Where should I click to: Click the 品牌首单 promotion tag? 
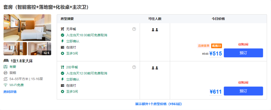click(204, 46)
